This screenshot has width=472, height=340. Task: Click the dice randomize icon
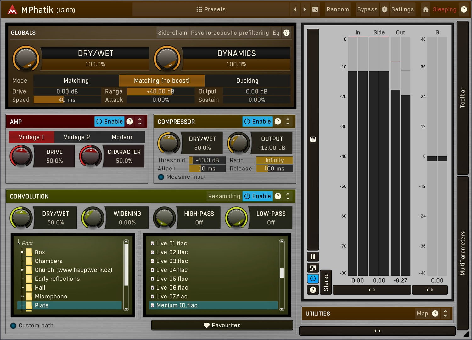click(315, 9)
